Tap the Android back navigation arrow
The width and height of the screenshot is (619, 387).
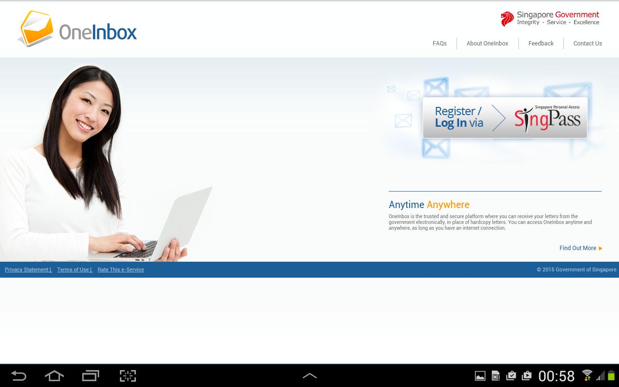pos(18,376)
